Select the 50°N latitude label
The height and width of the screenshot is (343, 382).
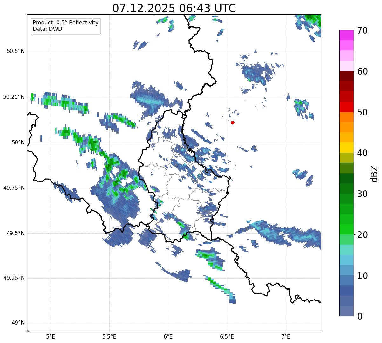click(x=18, y=142)
